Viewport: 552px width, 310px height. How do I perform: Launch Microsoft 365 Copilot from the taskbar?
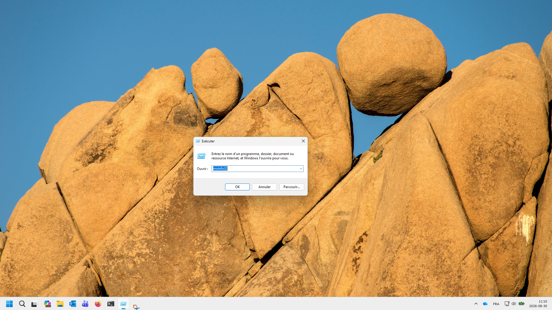click(x=47, y=304)
